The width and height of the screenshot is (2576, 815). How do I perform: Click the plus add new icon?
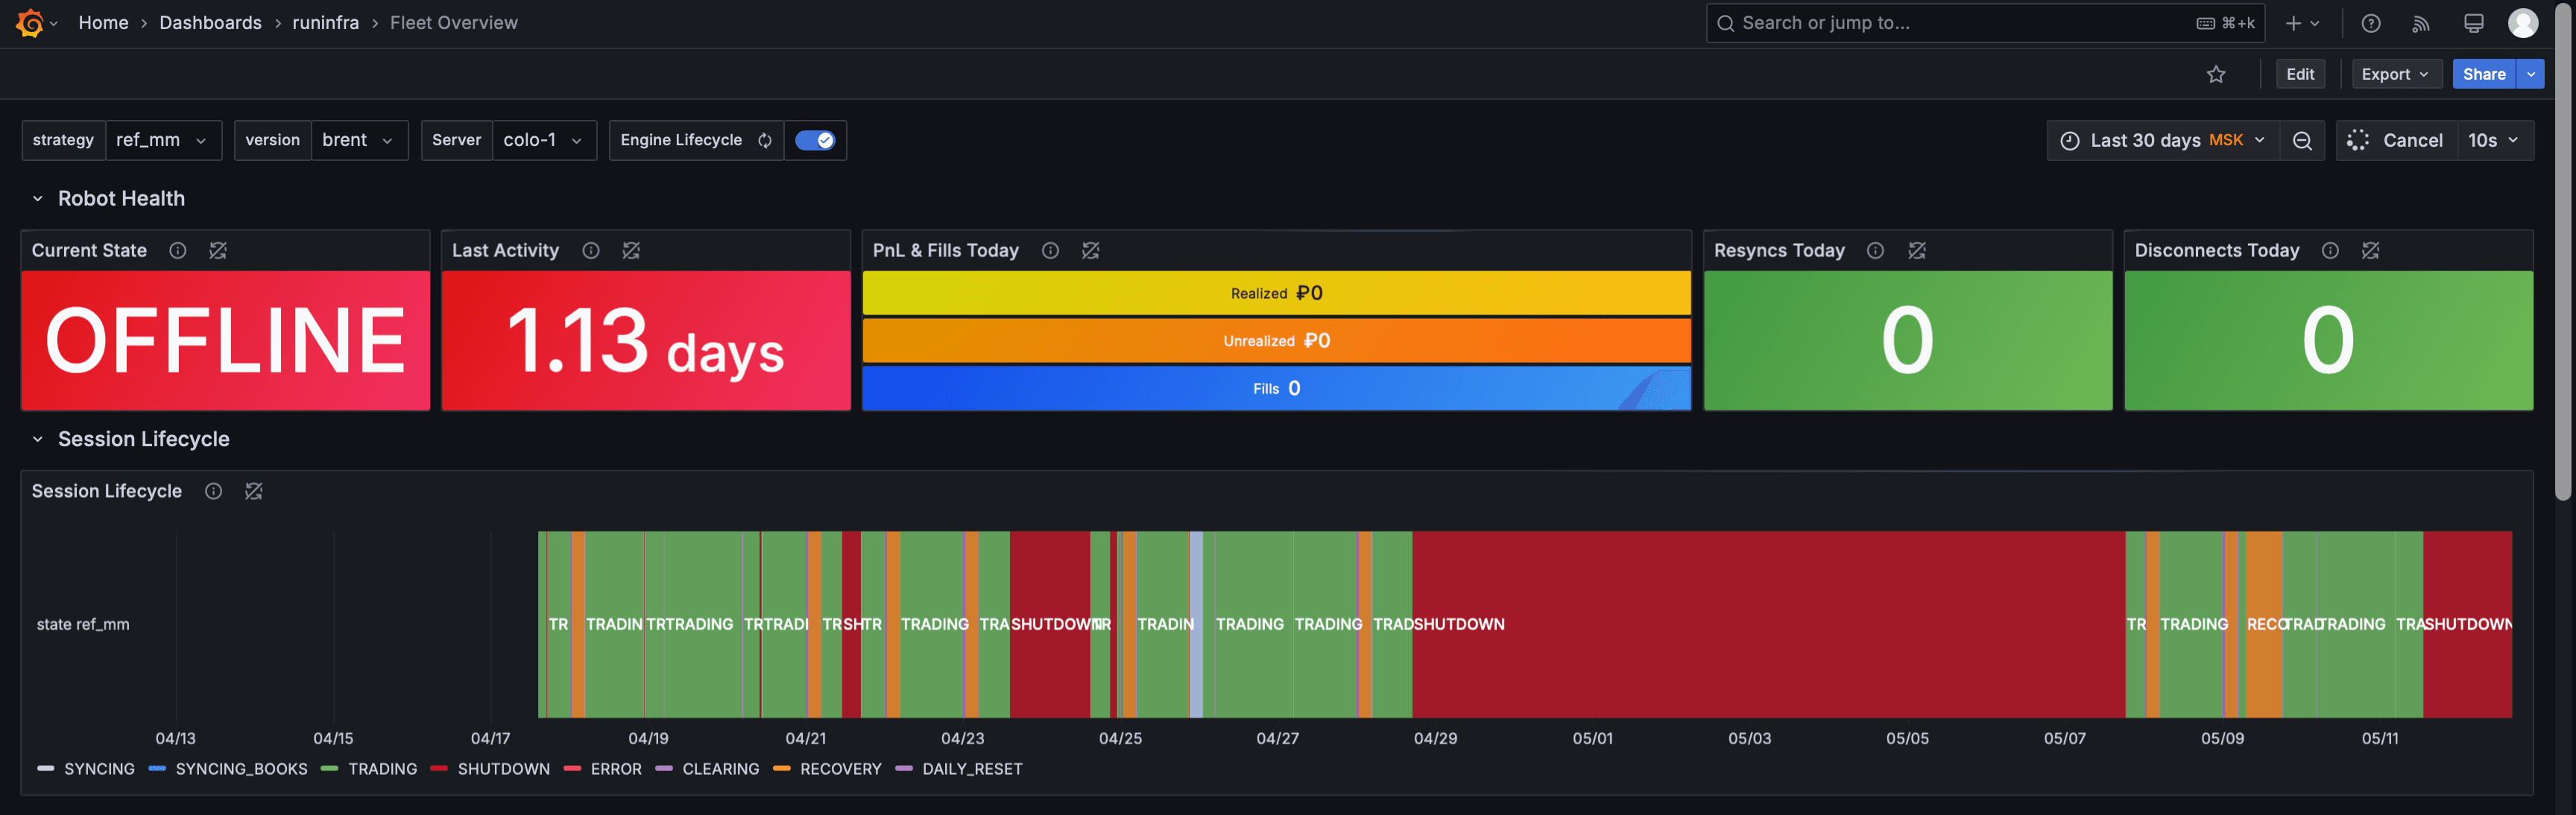tap(2294, 23)
